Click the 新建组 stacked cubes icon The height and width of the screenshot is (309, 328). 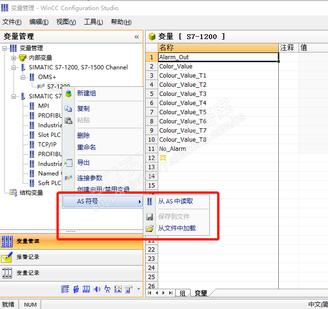point(68,94)
